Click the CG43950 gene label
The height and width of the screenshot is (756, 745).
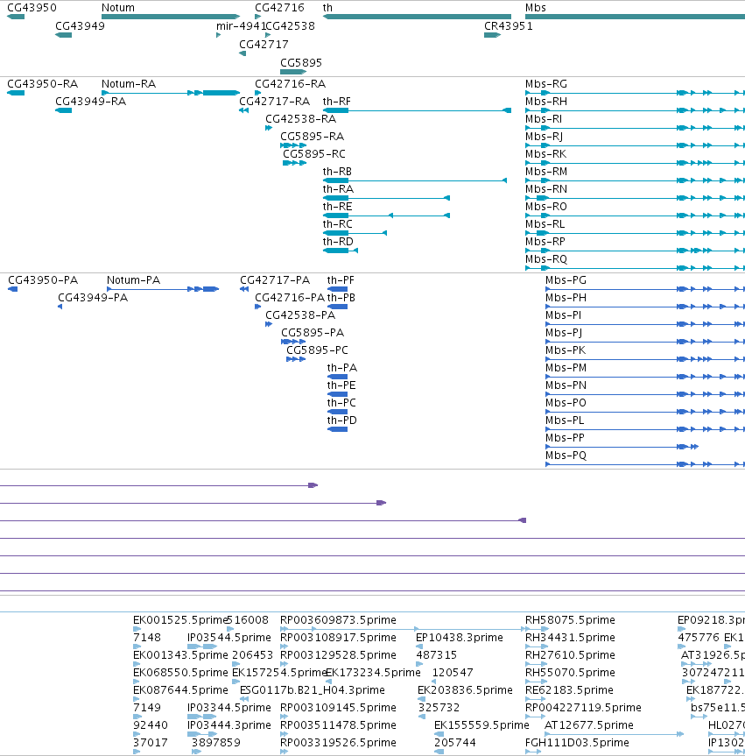[32, 8]
